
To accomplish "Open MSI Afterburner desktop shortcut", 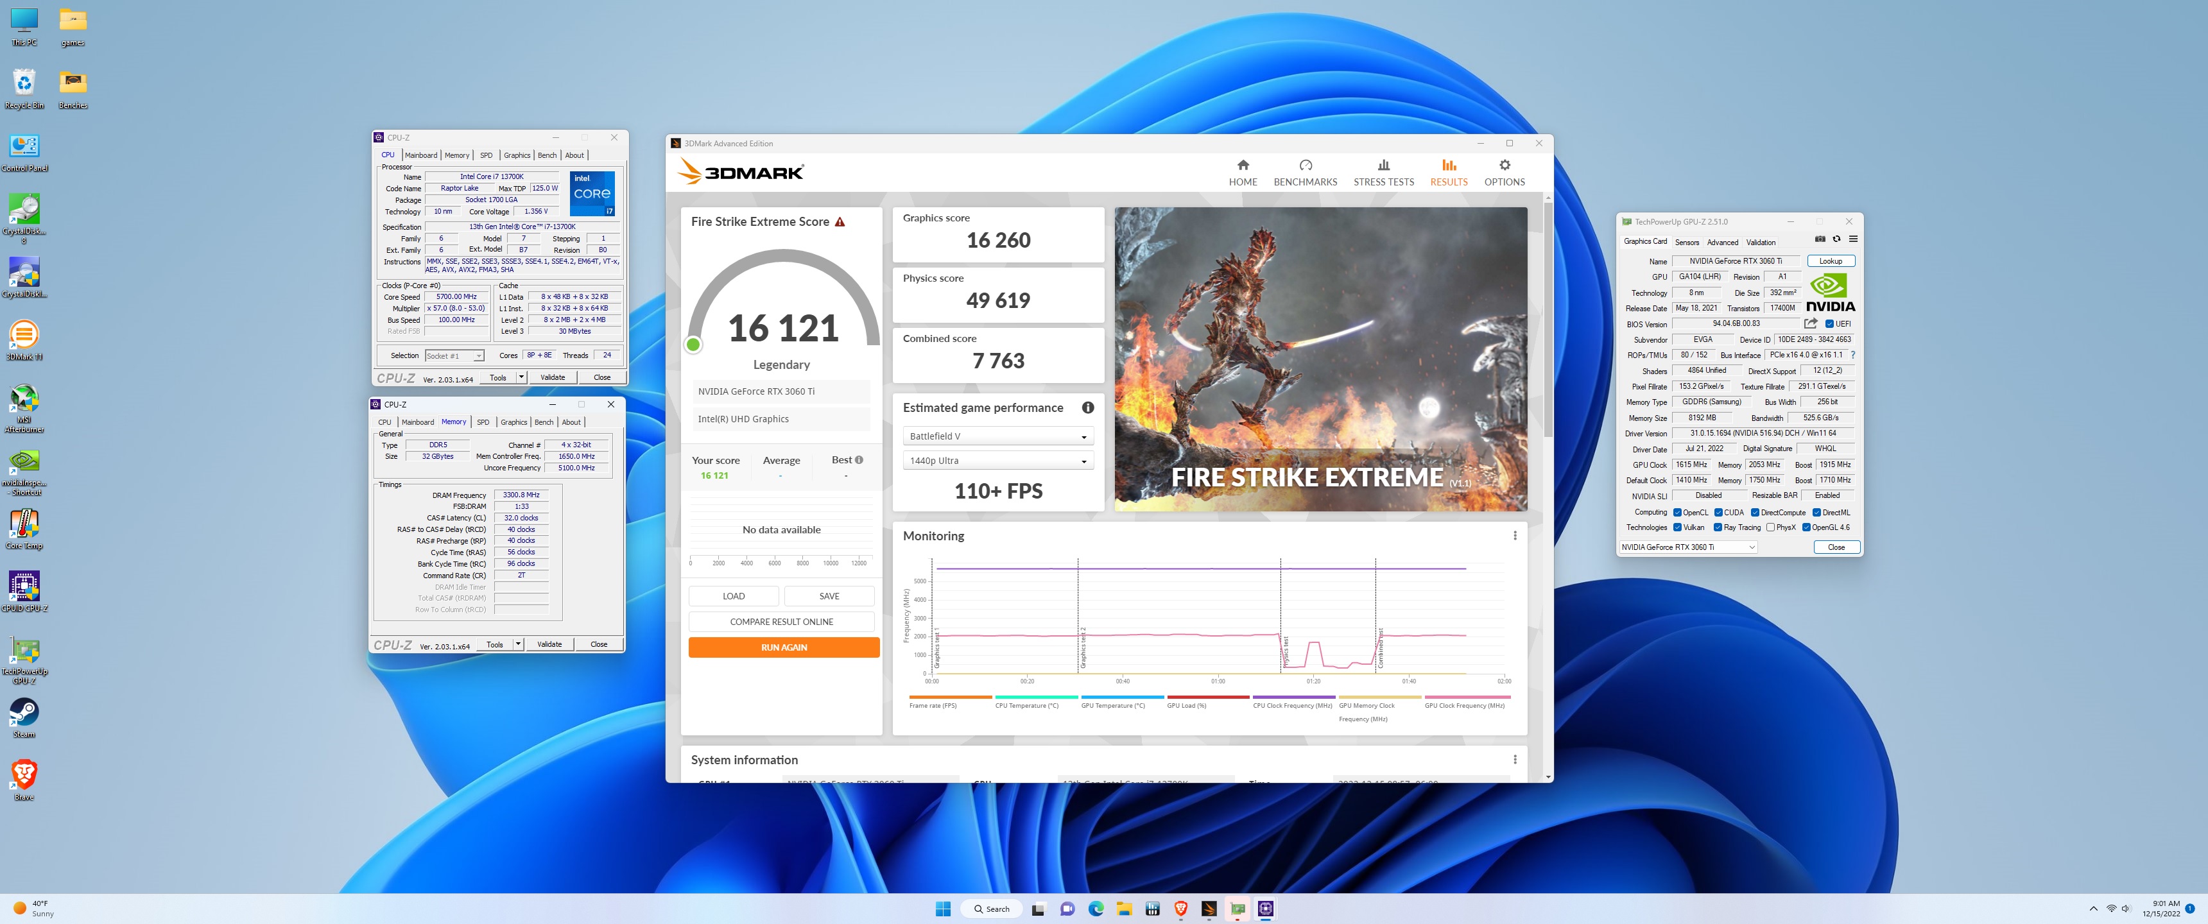I will pyautogui.click(x=24, y=408).
